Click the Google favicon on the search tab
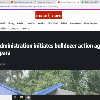Image resolution: width=100 pixels, height=100 pixels. 36,2
